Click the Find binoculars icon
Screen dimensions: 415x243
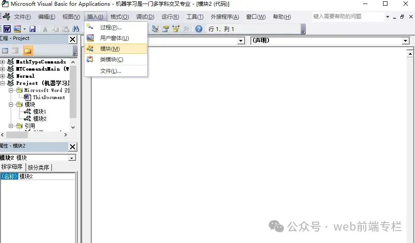point(76,29)
